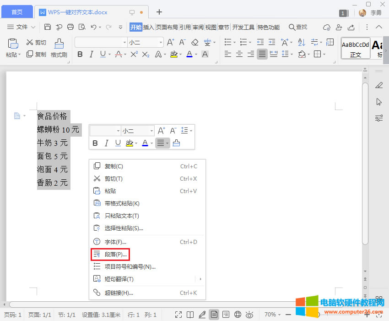Click the 查找 search button
Viewport: 389px width, 321px height.
pos(297,27)
